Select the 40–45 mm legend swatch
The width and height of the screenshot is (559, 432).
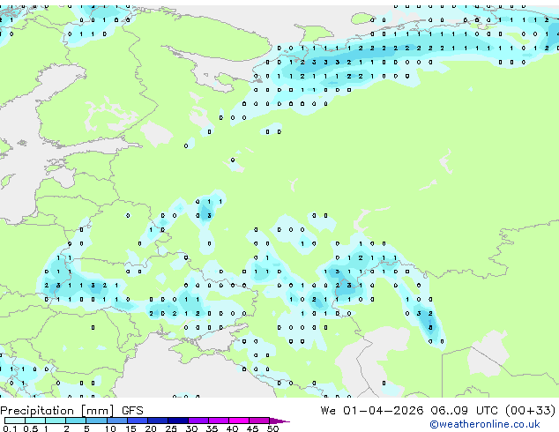pyautogui.click(x=239, y=421)
